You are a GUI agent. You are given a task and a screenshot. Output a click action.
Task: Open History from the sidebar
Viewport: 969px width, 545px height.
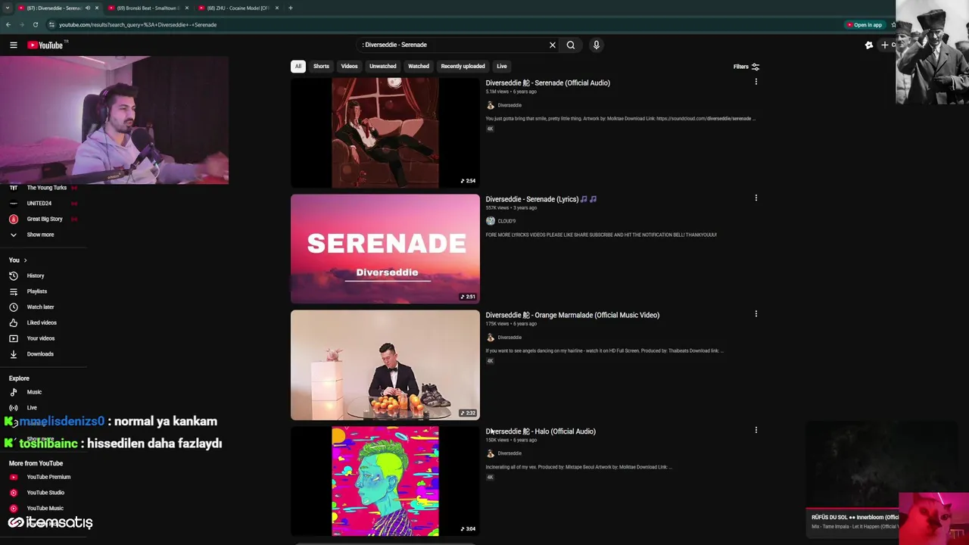point(35,276)
